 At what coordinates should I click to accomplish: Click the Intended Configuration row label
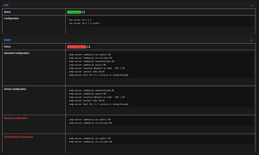[16, 53]
